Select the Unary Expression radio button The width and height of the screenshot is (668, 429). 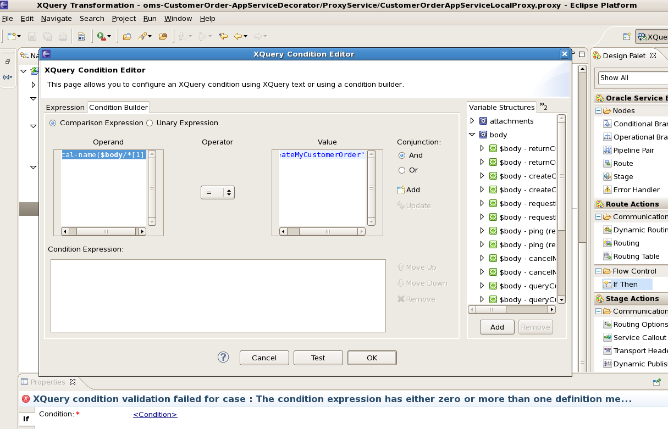[x=150, y=123]
